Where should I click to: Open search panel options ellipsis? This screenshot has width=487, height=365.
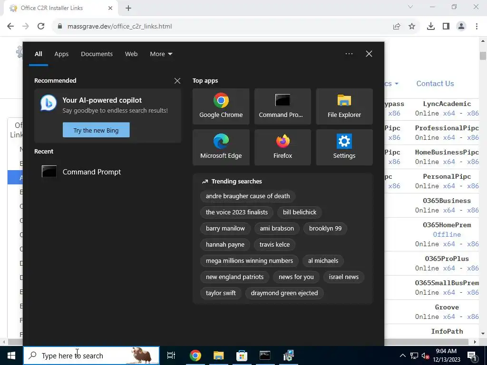tap(349, 54)
